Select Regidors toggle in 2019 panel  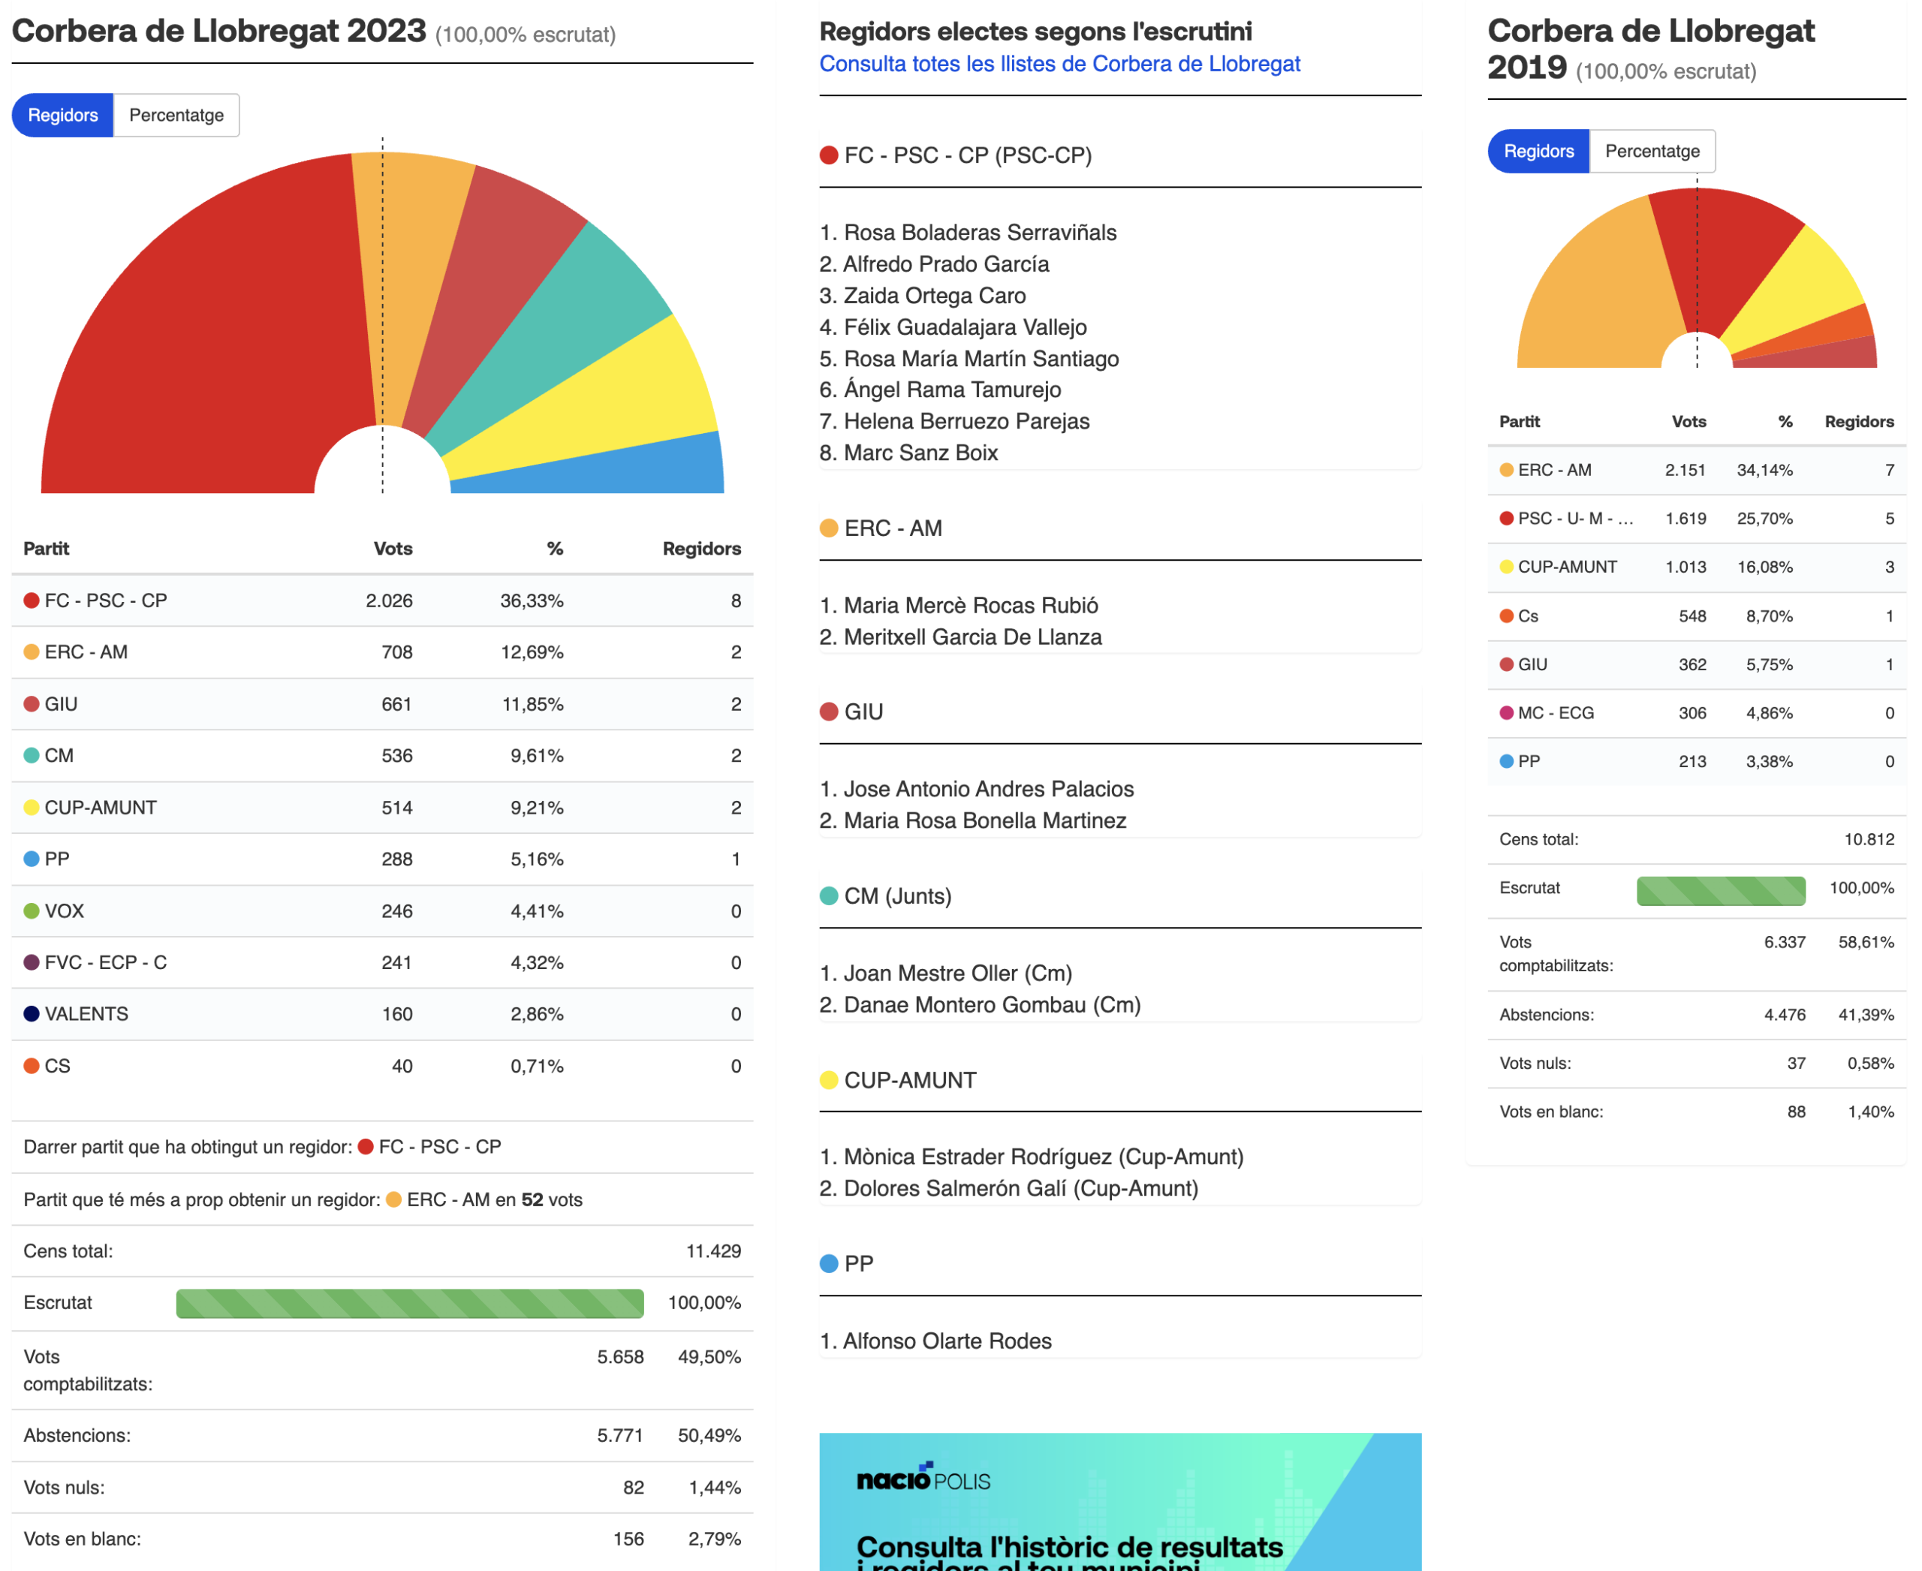pos(1538,151)
